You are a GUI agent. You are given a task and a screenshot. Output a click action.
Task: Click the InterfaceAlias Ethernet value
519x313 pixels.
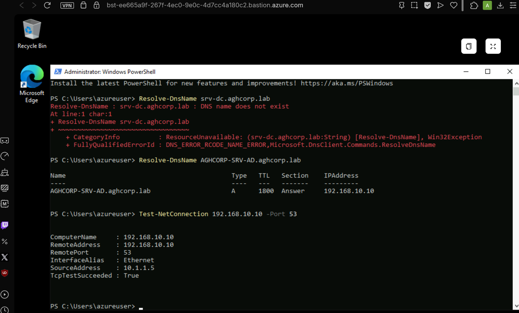click(x=139, y=260)
